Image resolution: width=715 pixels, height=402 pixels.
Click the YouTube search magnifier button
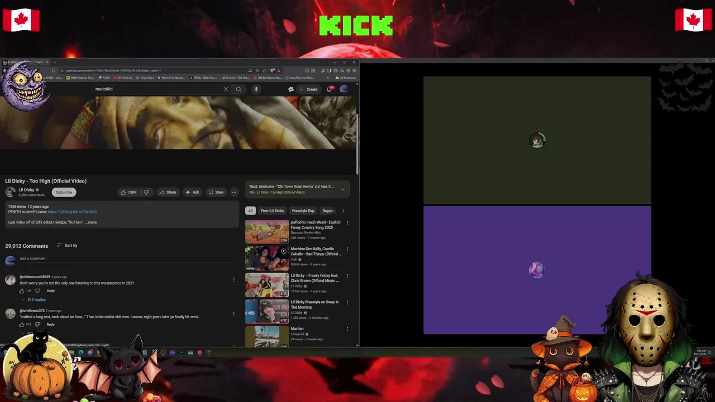click(x=239, y=89)
